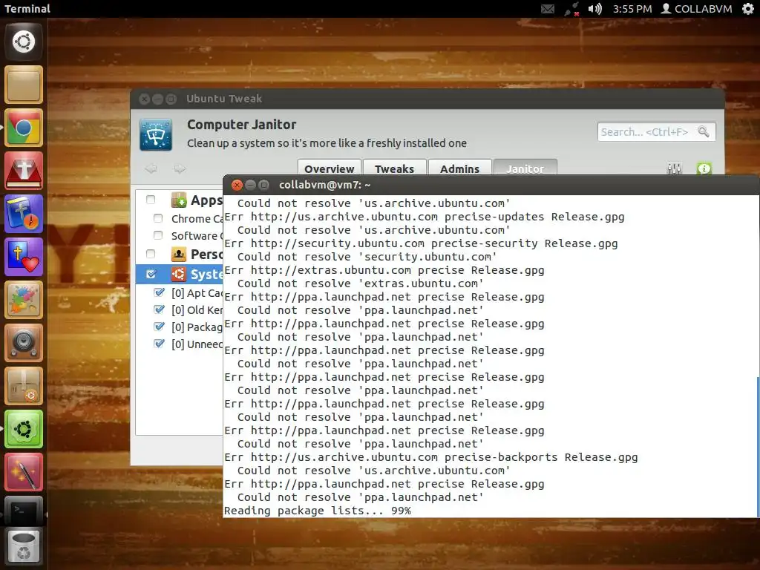Open the cross and heart launcher app

[x=24, y=258]
